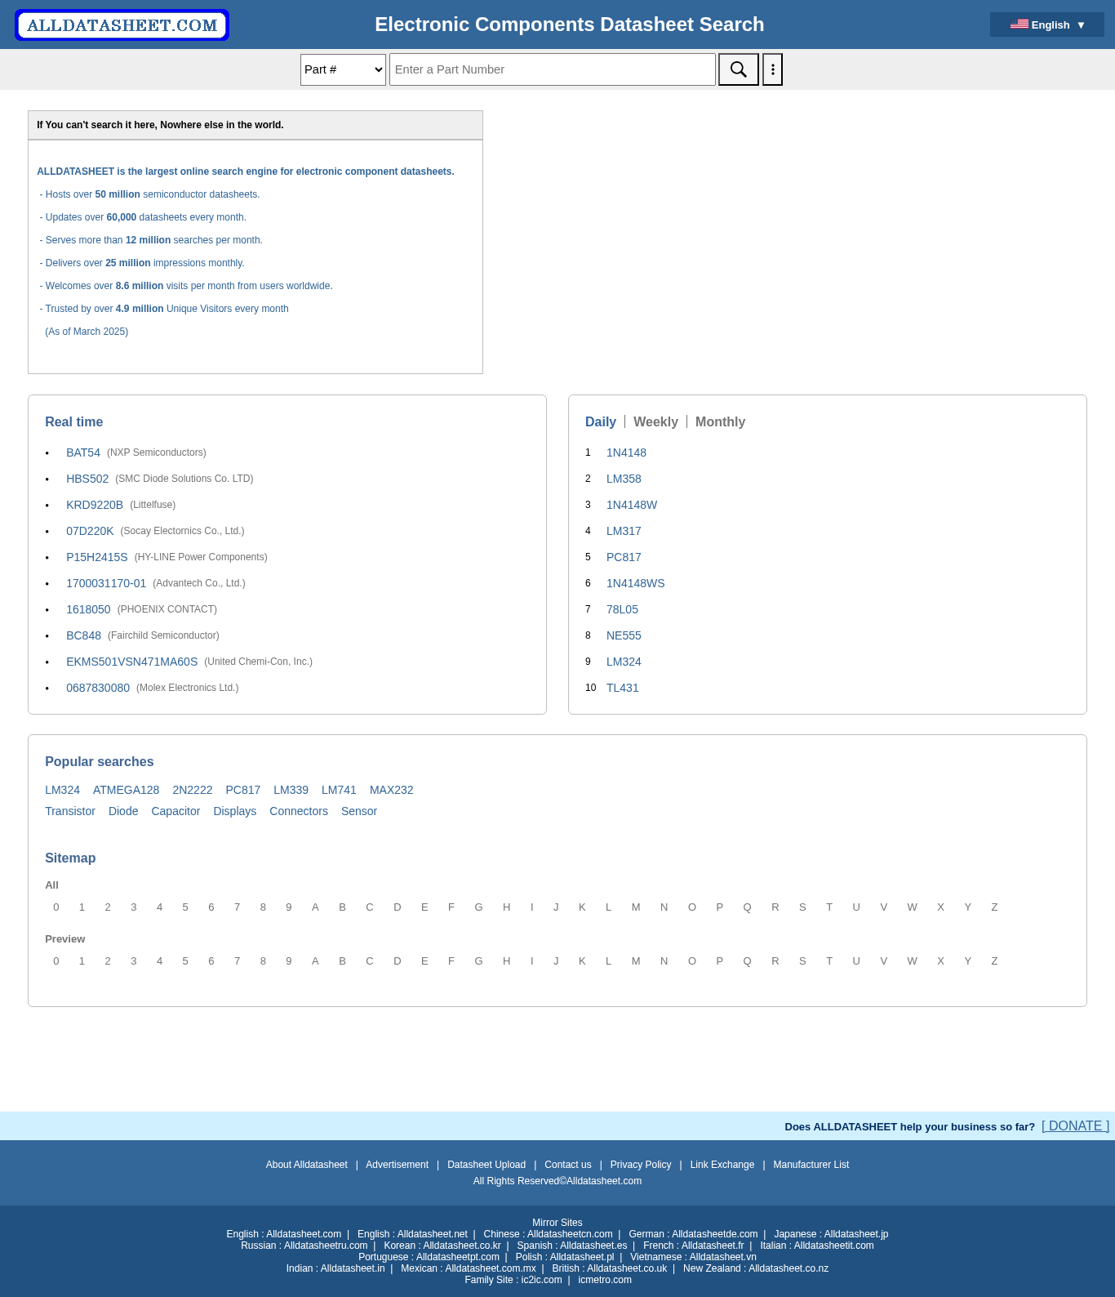Switch to the Weekly ranking tab
The image size is (1115, 1297).
click(x=655, y=421)
